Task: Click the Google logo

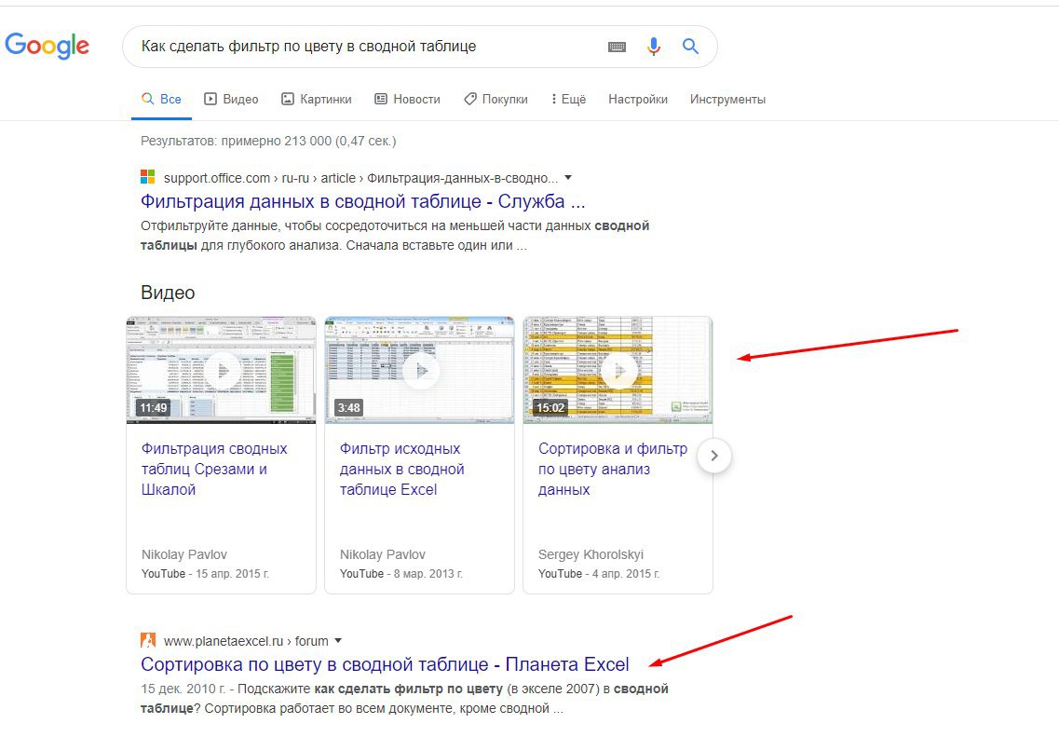Action: [x=47, y=46]
